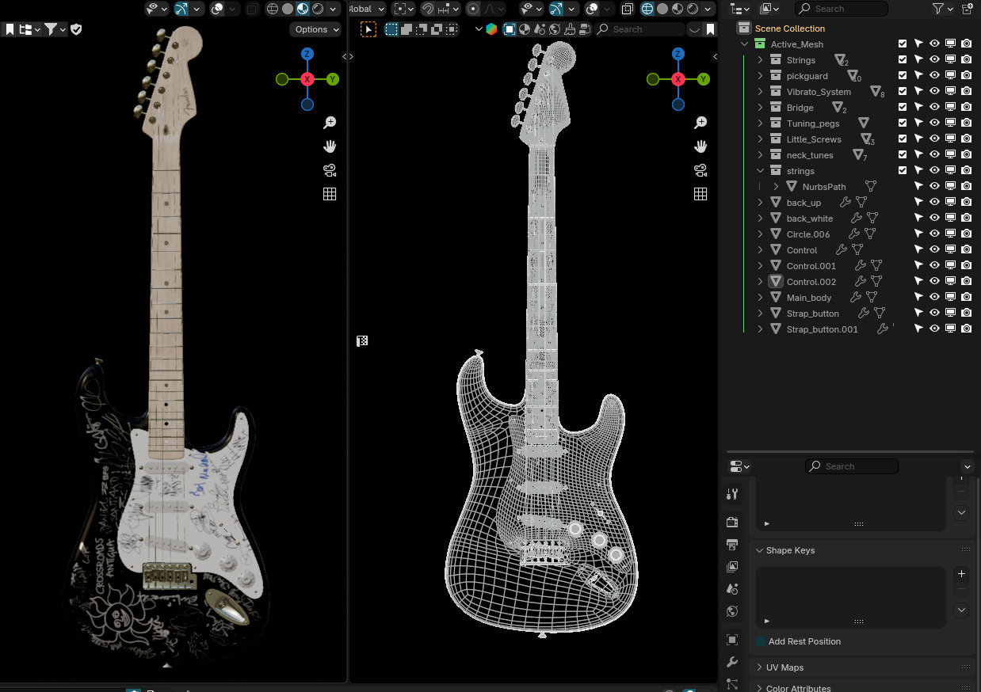This screenshot has height=692, width=981.
Task: Click the select box tool icon with orange outline
Action: 368,29
